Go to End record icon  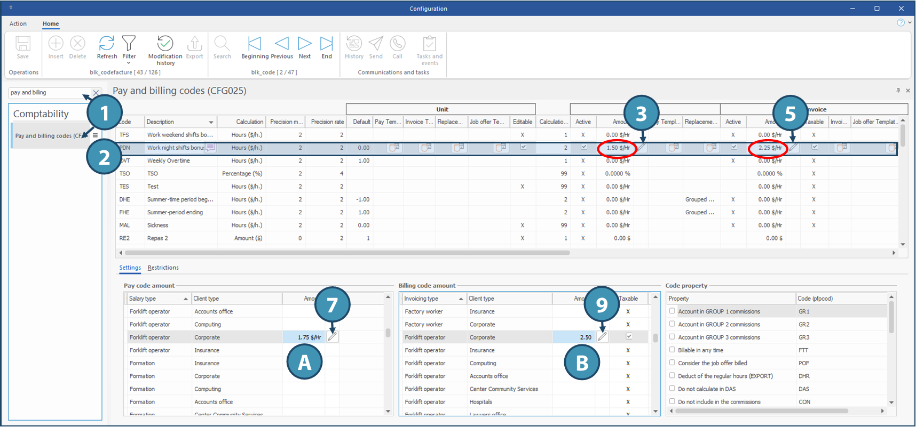pos(326,44)
